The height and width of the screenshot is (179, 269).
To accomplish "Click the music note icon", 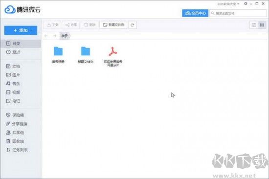I will (8, 84).
